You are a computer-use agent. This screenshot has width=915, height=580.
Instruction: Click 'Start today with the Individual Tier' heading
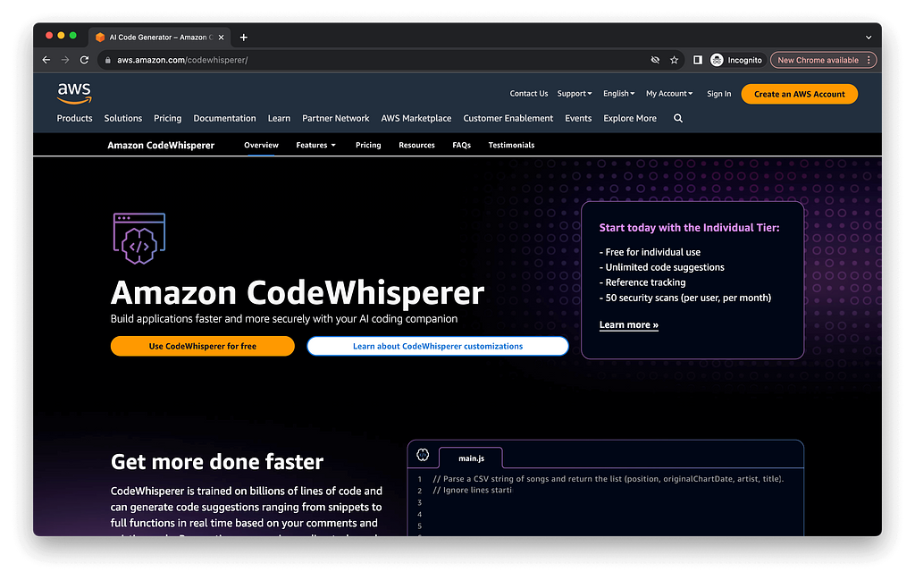coord(689,228)
